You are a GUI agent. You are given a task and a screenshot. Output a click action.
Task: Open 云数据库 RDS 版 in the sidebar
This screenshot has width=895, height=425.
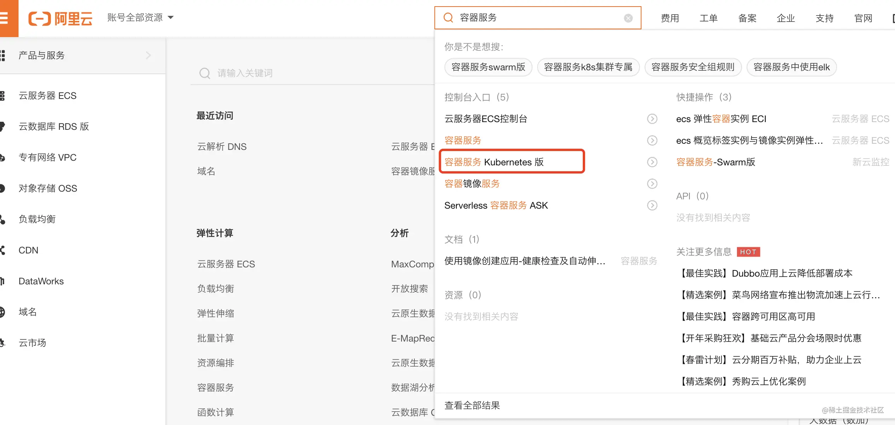point(54,126)
